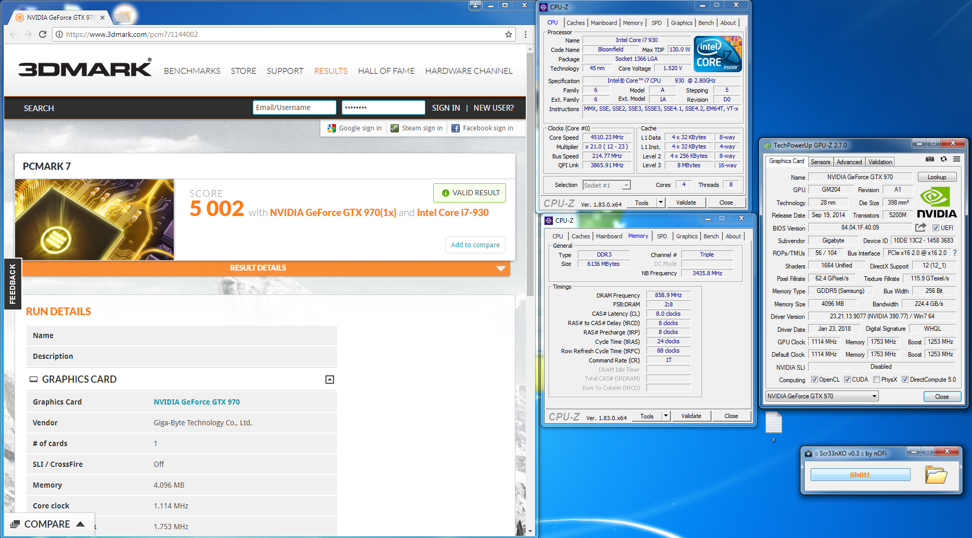Click the VALID RESULT badge
972x538 pixels.
pyautogui.click(x=470, y=193)
